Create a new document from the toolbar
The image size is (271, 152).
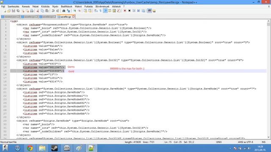pyautogui.click(x=5, y=11)
